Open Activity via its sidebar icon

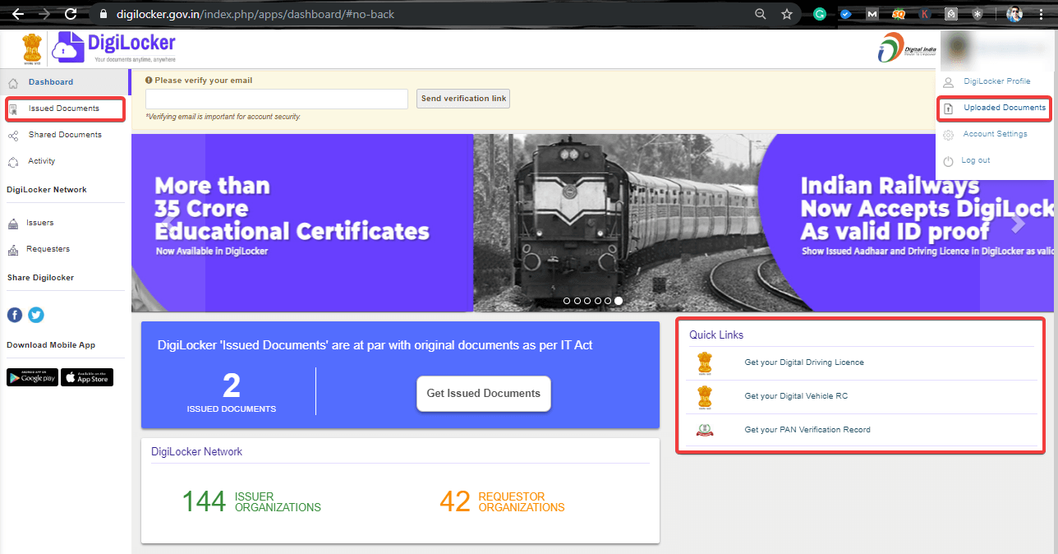pyautogui.click(x=13, y=160)
